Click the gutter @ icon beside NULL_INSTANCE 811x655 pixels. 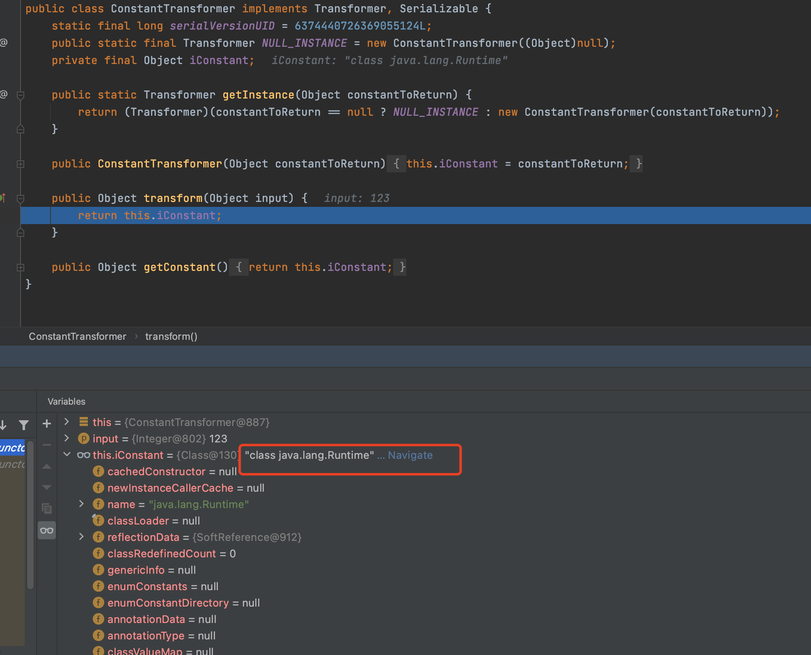[4, 43]
